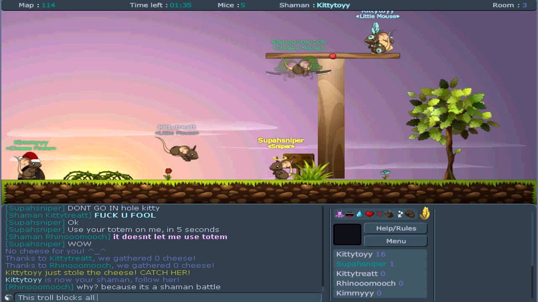
Task: Select the blue teardrop cry emote
Action: pyautogui.click(x=359, y=214)
